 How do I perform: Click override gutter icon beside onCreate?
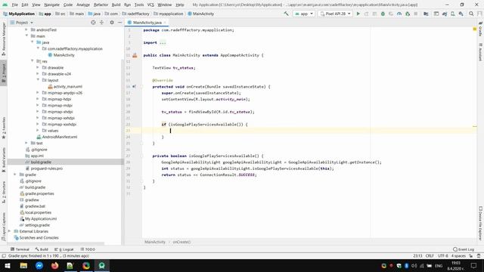(x=134, y=87)
